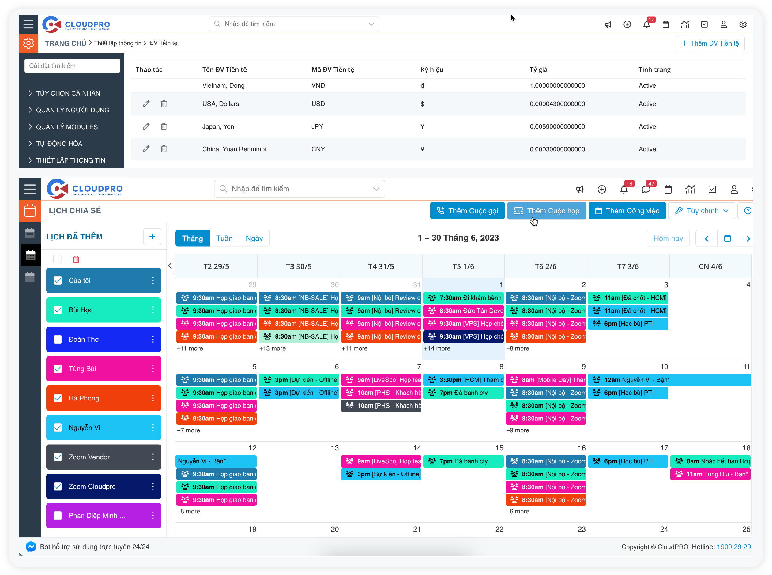The height and width of the screenshot is (575, 772).
Task: Delete the Japan Yen currency row
Action: pyautogui.click(x=164, y=126)
